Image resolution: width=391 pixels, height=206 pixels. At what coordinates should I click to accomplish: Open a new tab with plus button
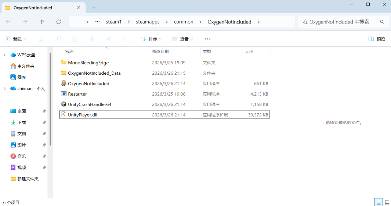click(x=94, y=8)
